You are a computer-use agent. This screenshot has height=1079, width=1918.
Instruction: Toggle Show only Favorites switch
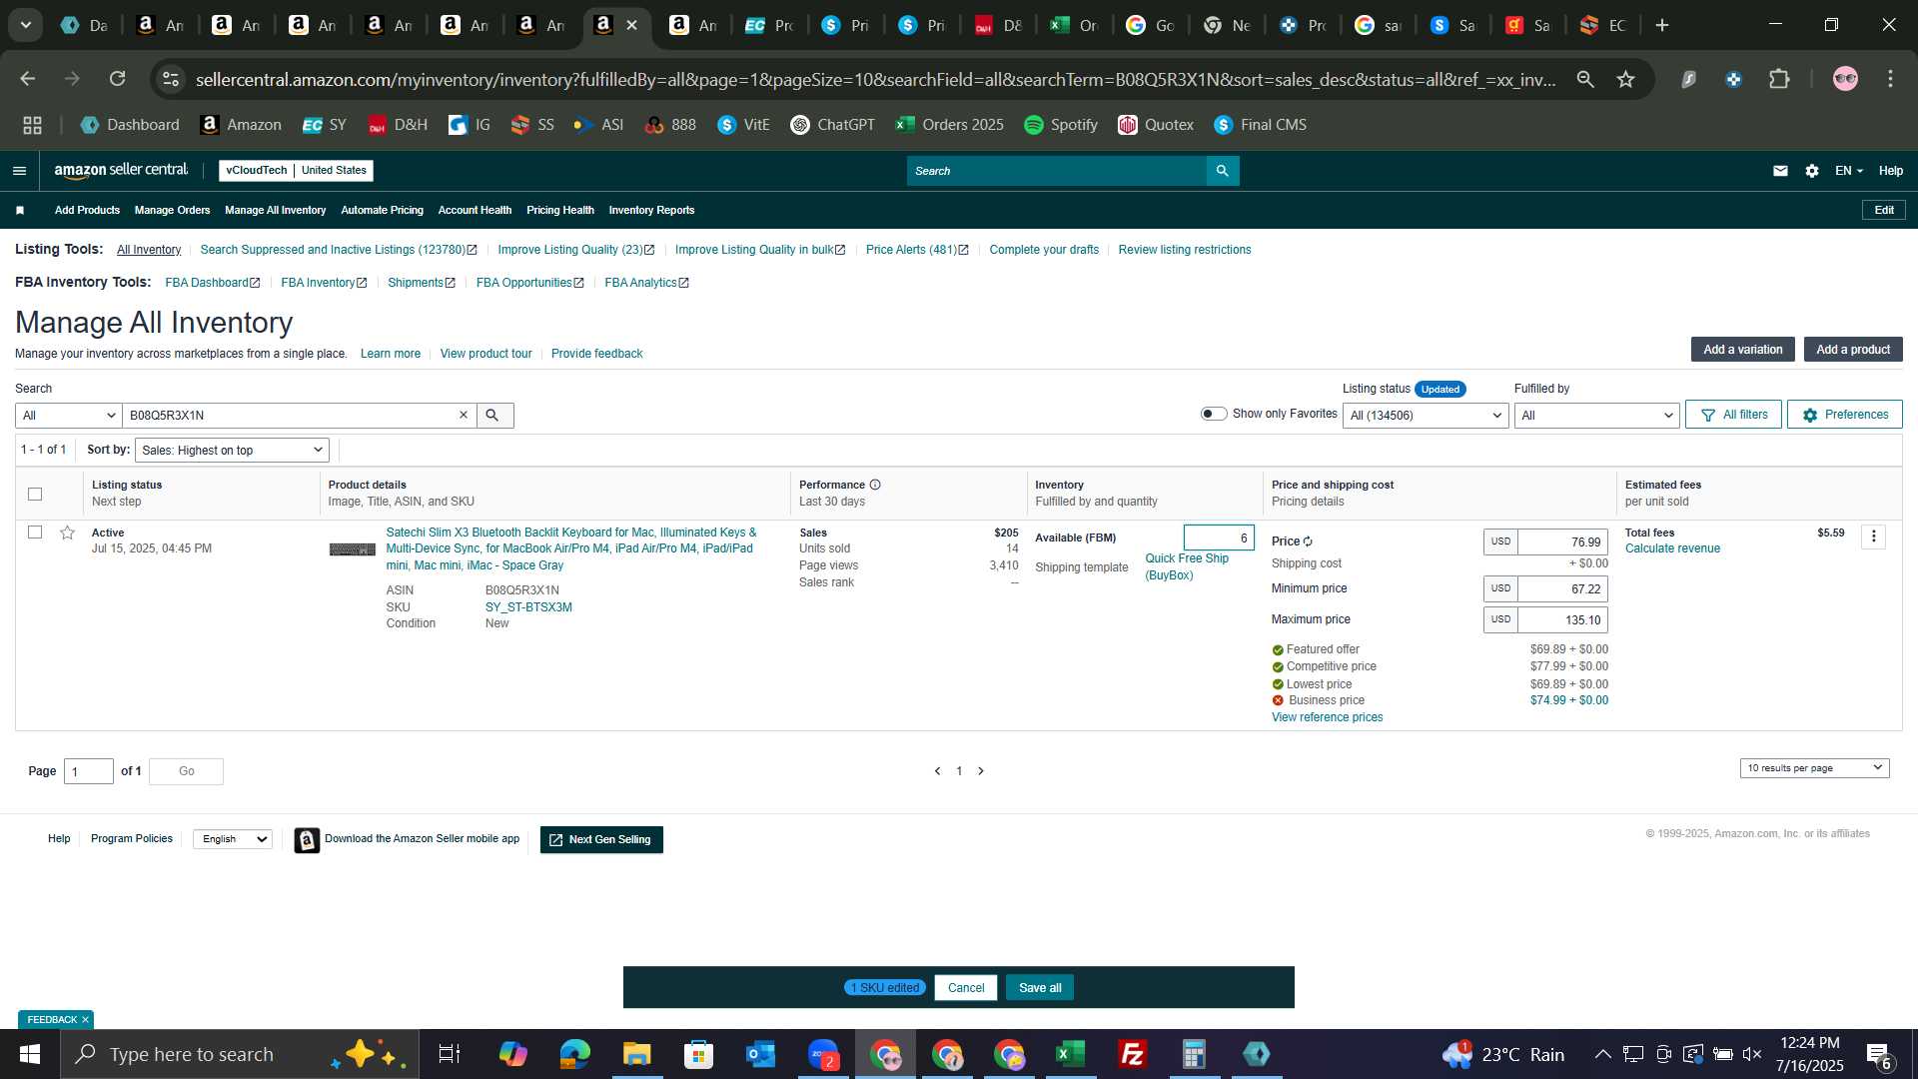pos(1214,414)
